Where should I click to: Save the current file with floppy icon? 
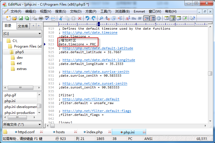[21, 18]
